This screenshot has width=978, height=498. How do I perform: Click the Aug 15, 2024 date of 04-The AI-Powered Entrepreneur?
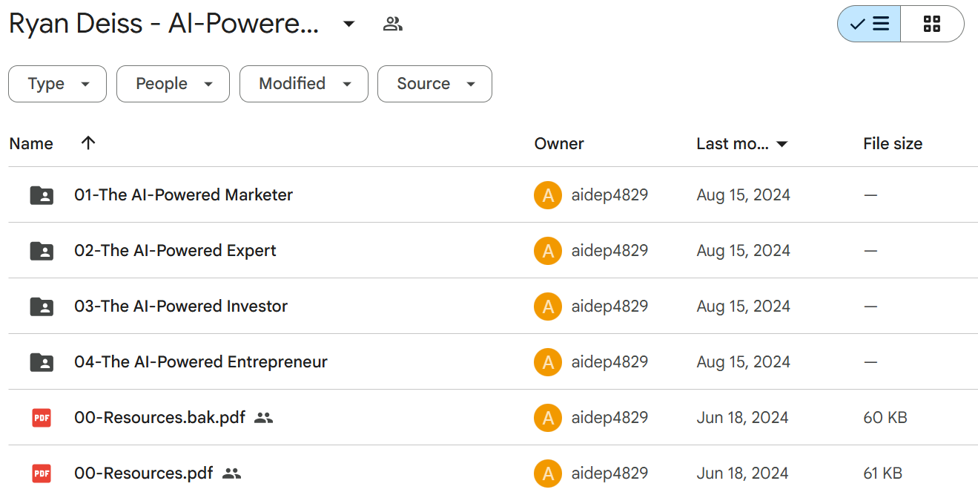(x=744, y=362)
